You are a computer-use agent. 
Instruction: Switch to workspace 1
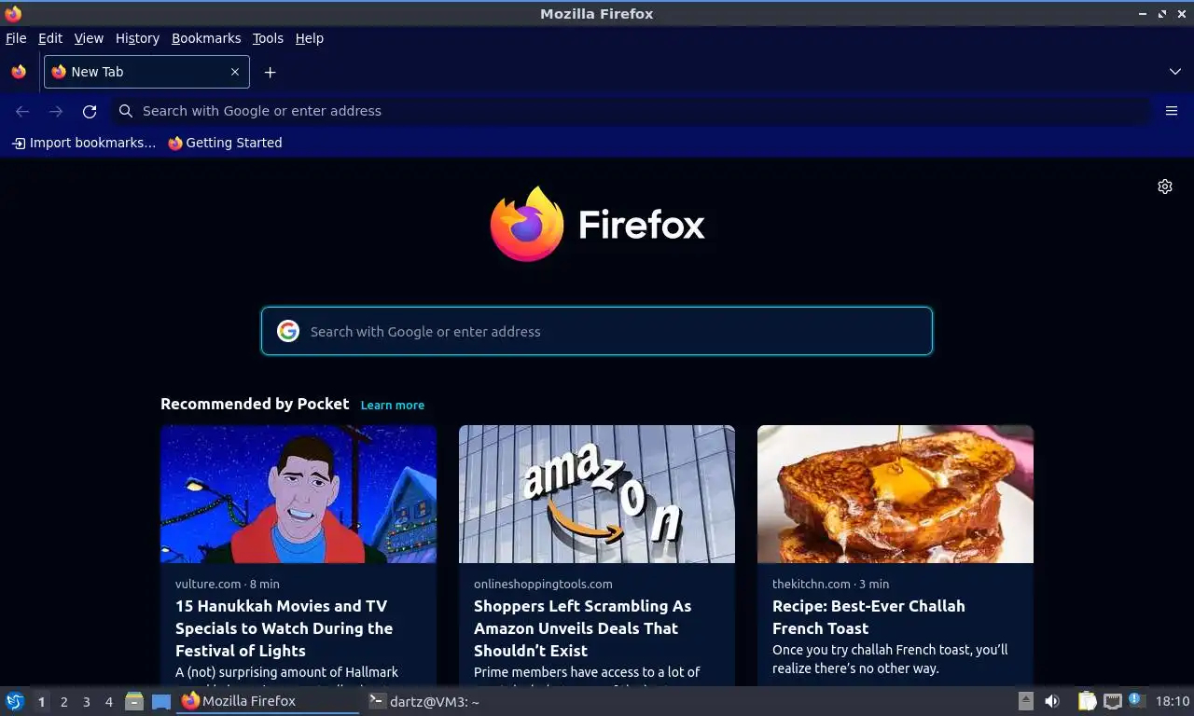(41, 702)
